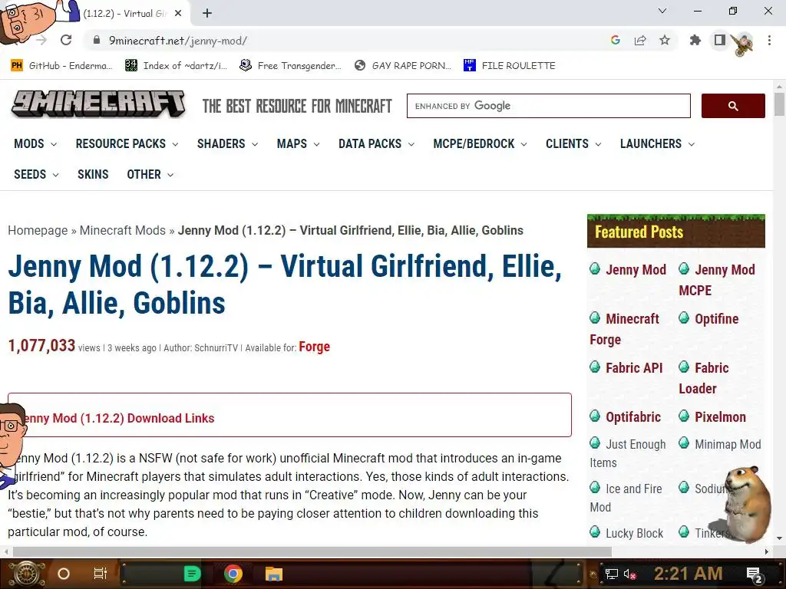Open a new browser tab
This screenshot has width=786, height=589.
coord(207,14)
